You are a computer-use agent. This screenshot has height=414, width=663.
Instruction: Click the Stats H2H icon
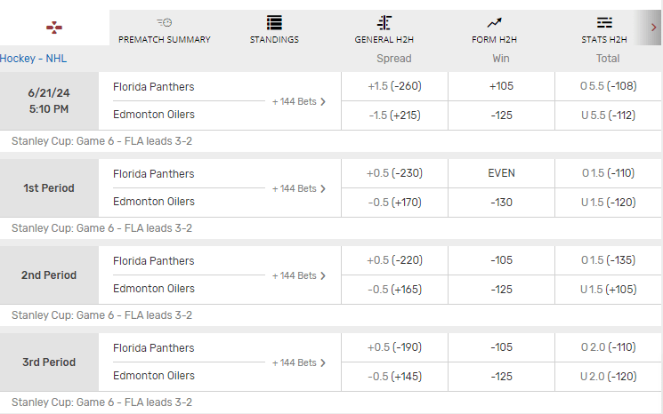pos(604,22)
